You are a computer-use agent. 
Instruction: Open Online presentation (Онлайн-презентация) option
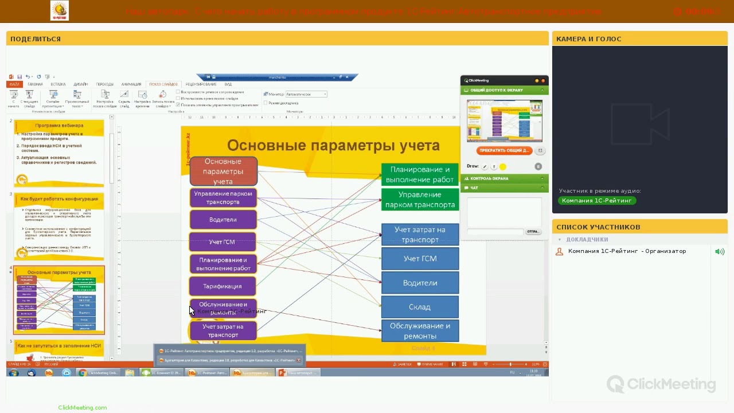pyautogui.click(x=53, y=99)
